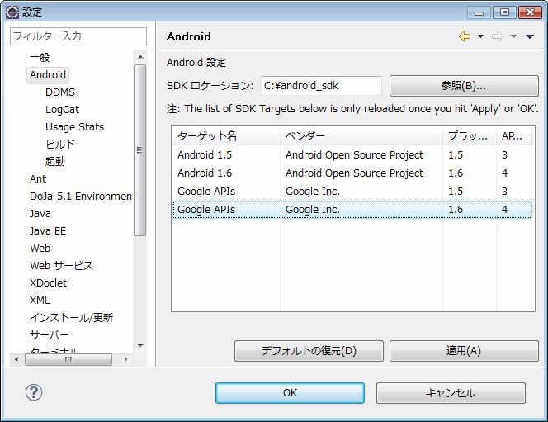Click the キャンセル cancel button

pos(451,393)
